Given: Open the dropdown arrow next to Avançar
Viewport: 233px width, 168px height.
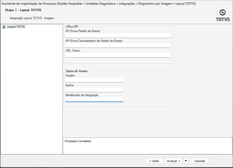Looking at the screenshot, I should (x=186, y=161).
